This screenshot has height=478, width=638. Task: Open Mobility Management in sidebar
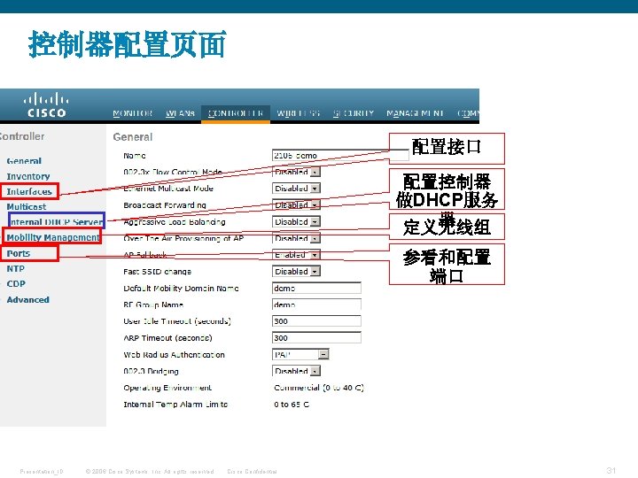(53, 237)
